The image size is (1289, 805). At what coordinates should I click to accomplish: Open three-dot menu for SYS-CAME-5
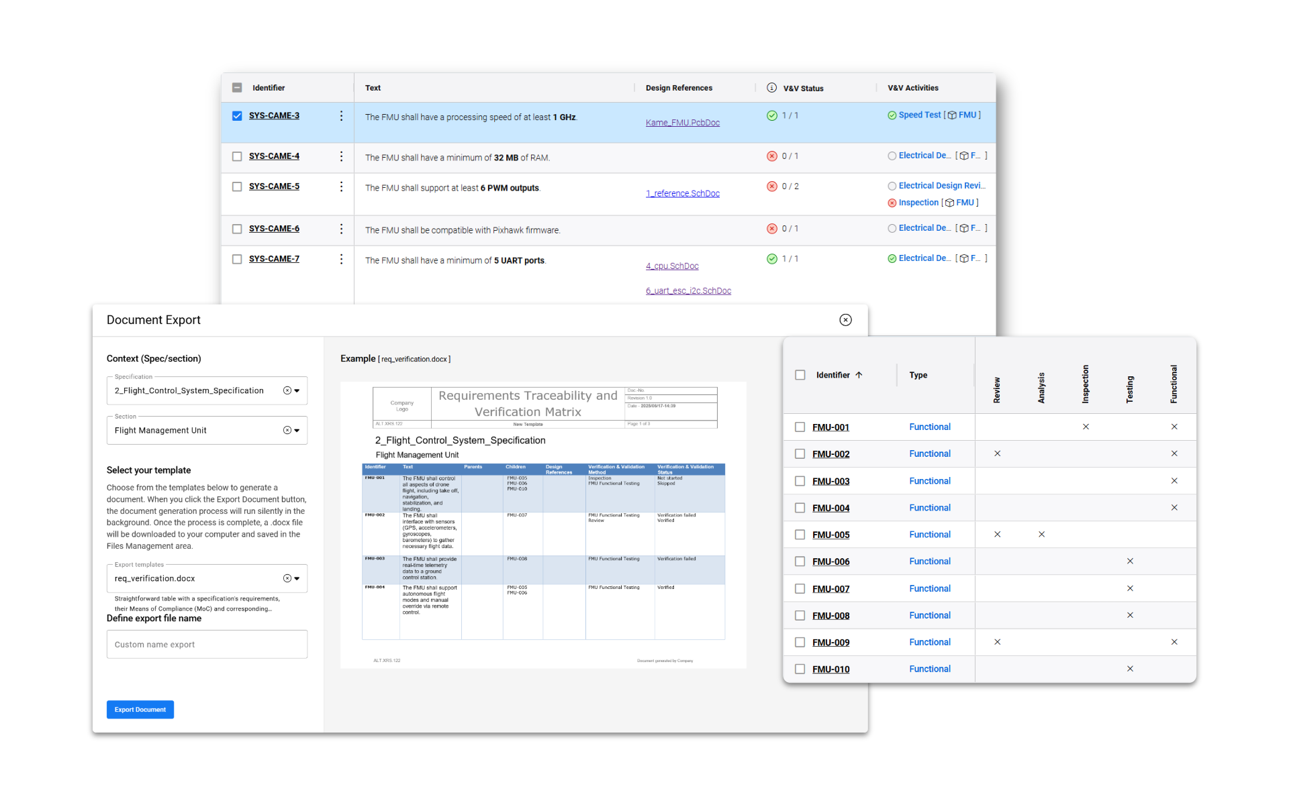tap(341, 186)
